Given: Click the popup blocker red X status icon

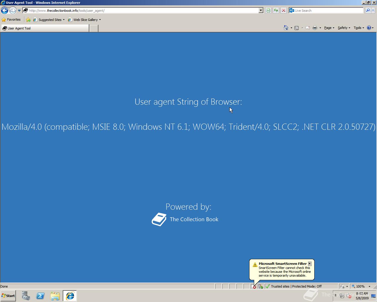Looking at the screenshot, I should click(254, 287).
